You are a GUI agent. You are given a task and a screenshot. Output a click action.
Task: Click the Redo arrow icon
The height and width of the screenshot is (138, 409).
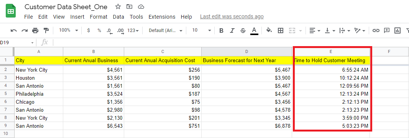tap(25, 30)
